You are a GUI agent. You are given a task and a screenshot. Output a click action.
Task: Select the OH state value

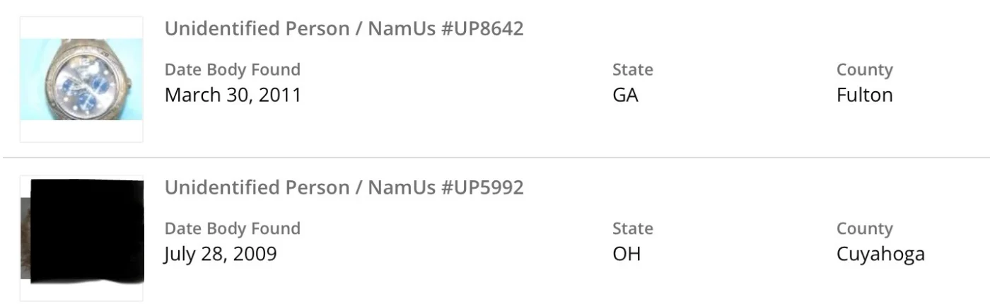click(627, 254)
